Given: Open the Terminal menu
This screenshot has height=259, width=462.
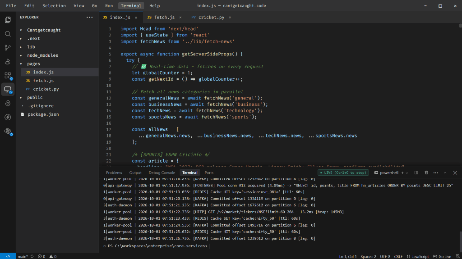Looking at the screenshot, I should tap(131, 5).
